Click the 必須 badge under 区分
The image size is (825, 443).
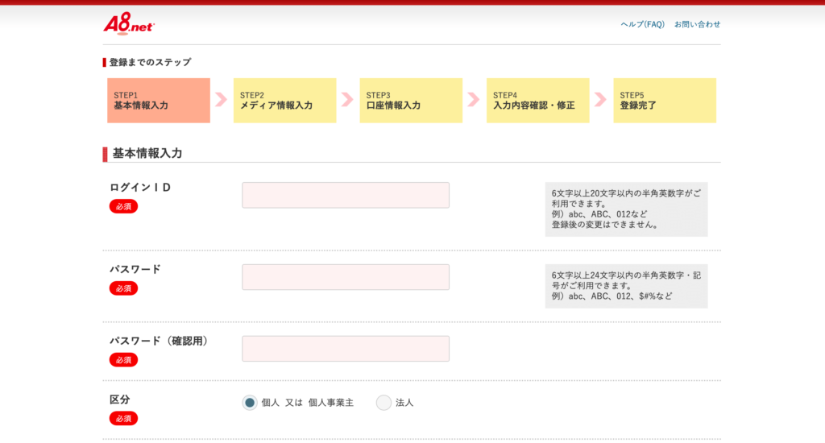[123, 418]
